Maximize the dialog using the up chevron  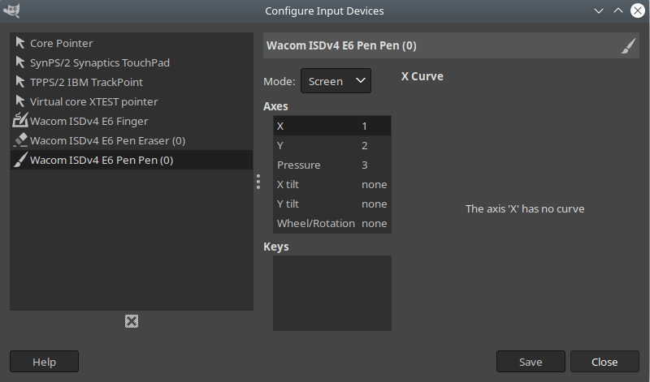(618, 11)
